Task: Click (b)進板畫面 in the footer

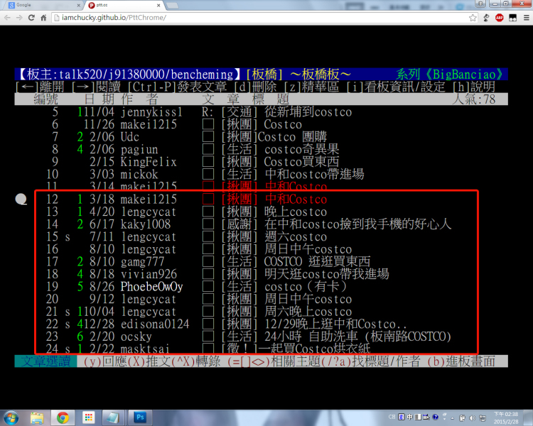Action: (461, 361)
